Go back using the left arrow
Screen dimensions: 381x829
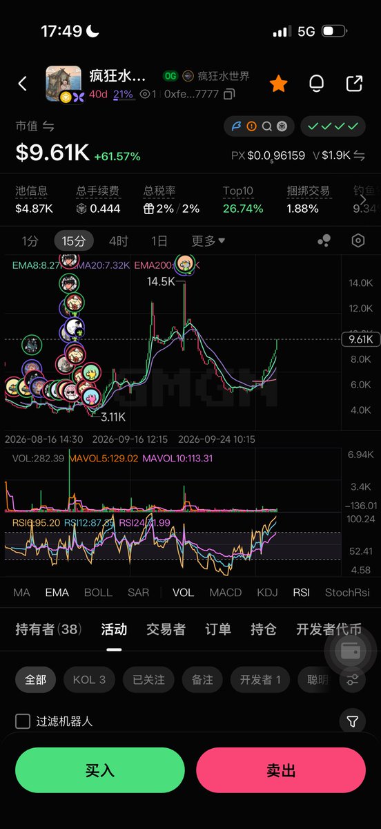pyautogui.click(x=22, y=84)
